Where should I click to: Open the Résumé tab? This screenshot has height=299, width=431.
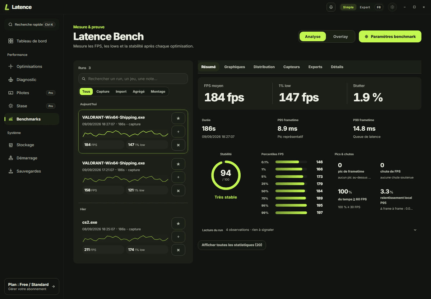209,67
